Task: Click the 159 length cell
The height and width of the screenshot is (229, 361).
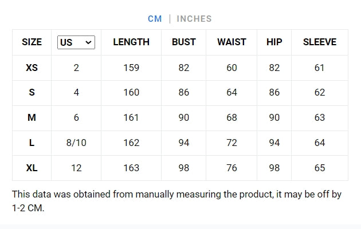Action: 131,68
